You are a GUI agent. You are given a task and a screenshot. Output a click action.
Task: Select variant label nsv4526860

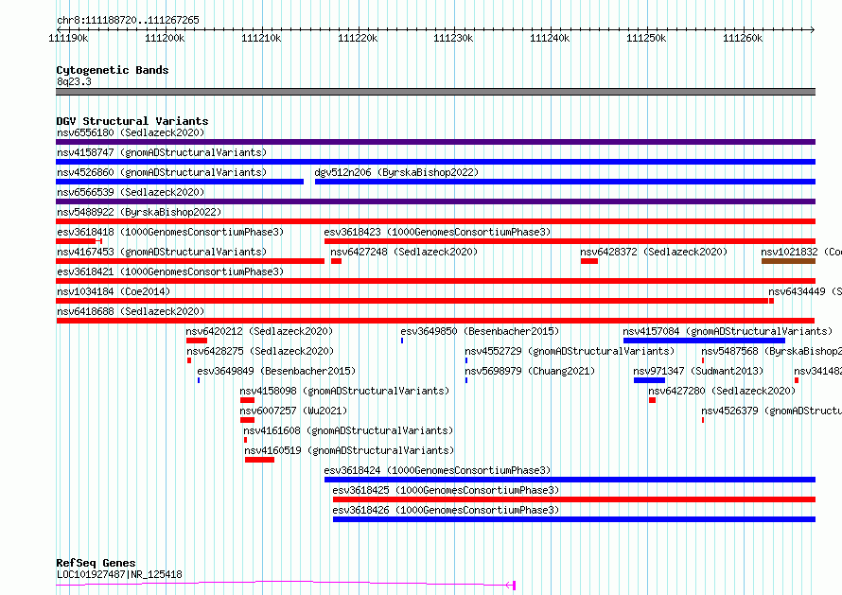(162, 172)
